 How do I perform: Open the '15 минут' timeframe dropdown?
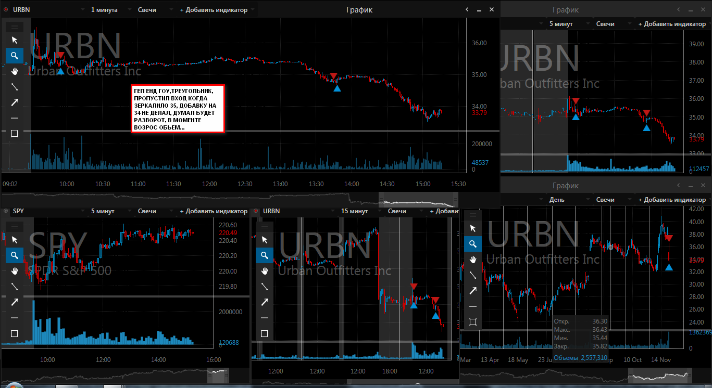pos(360,211)
